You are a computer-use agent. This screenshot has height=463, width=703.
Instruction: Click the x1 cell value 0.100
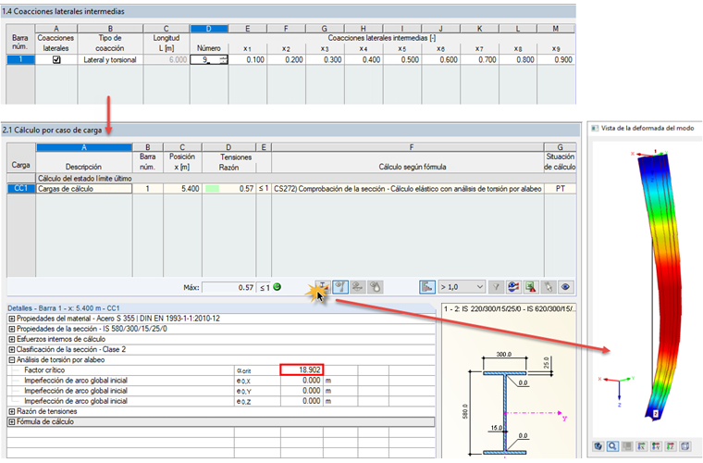(x=248, y=59)
